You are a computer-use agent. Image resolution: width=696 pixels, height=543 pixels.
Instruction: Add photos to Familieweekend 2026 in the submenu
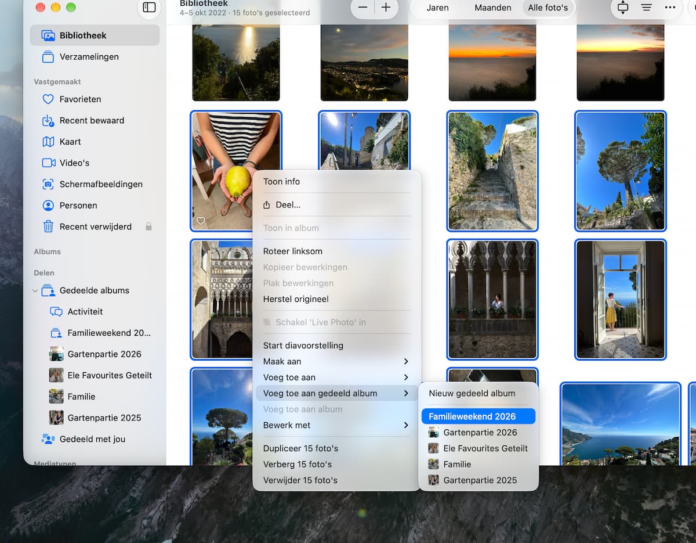478,416
